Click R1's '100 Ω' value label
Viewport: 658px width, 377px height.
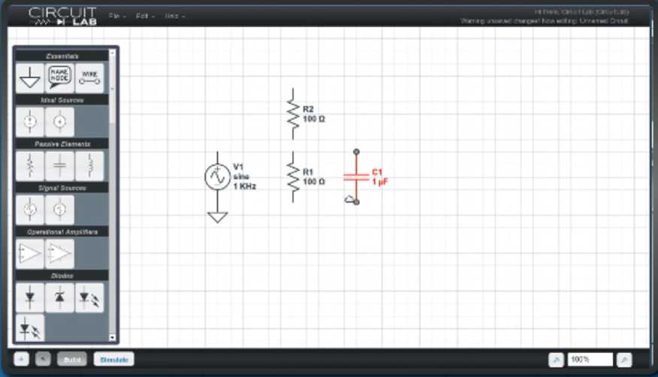click(314, 182)
